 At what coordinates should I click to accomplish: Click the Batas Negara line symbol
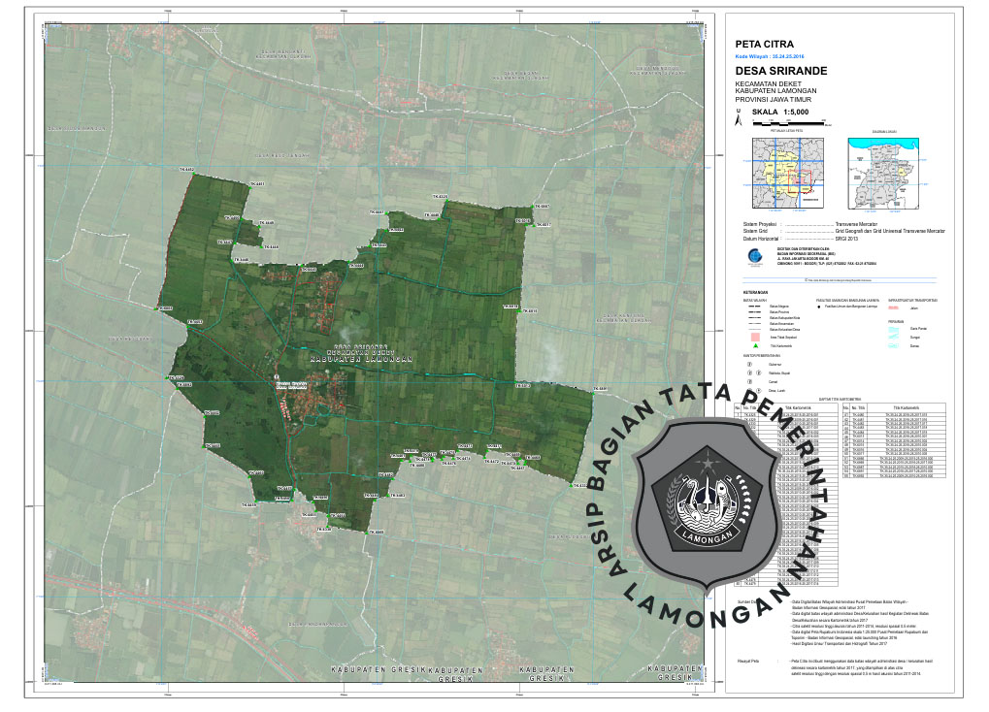pyautogui.click(x=752, y=307)
